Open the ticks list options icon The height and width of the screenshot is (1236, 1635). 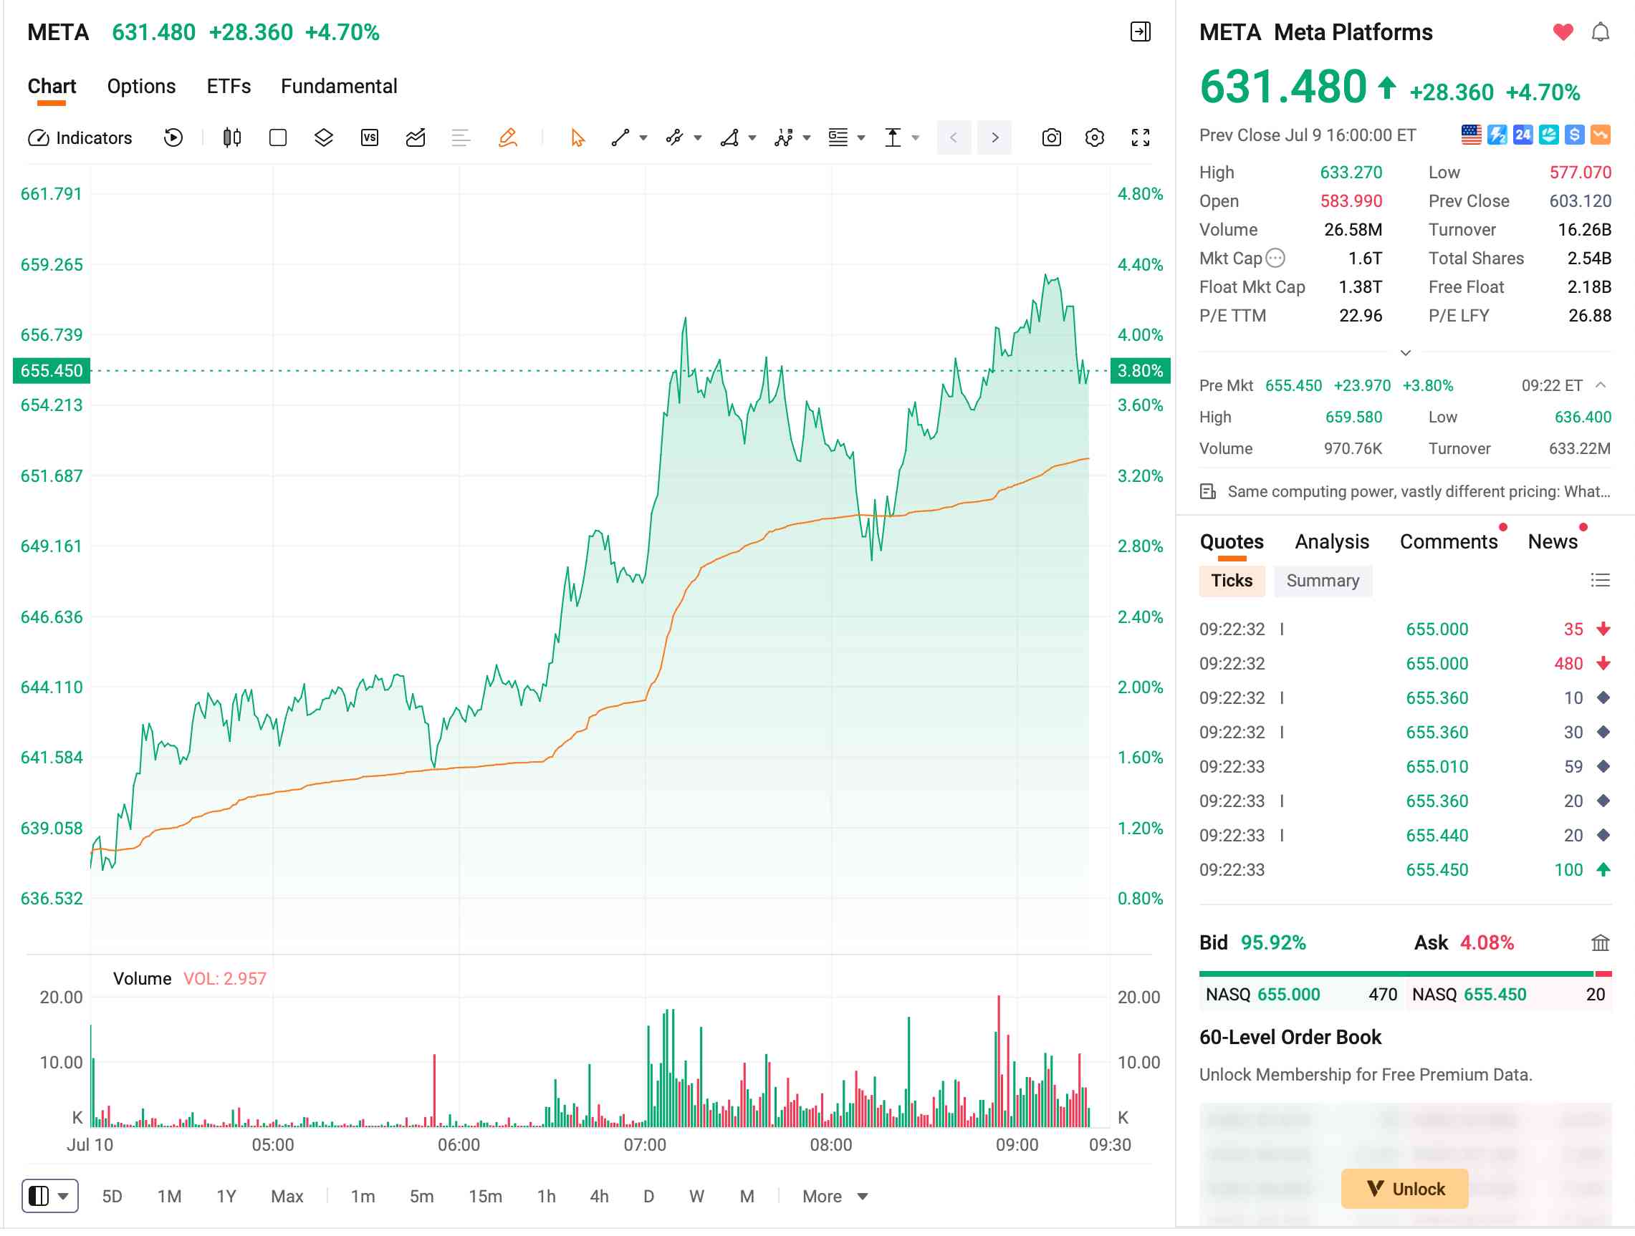(x=1601, y=581)
